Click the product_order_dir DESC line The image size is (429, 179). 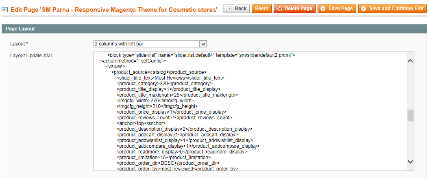pyautogui.click(x=168, y=163)
